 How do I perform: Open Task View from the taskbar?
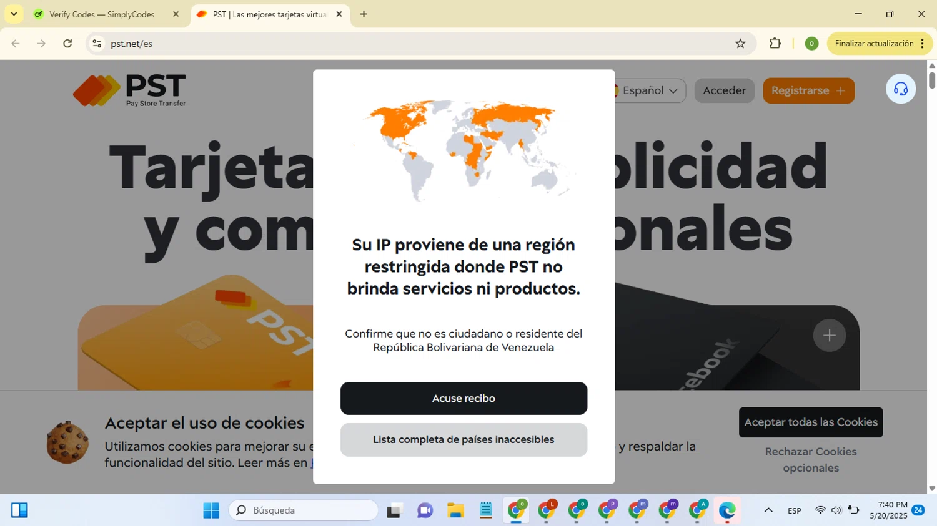coord(394,510)
